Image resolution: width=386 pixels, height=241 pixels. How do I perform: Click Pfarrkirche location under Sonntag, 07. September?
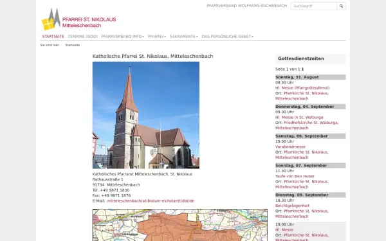302,184
